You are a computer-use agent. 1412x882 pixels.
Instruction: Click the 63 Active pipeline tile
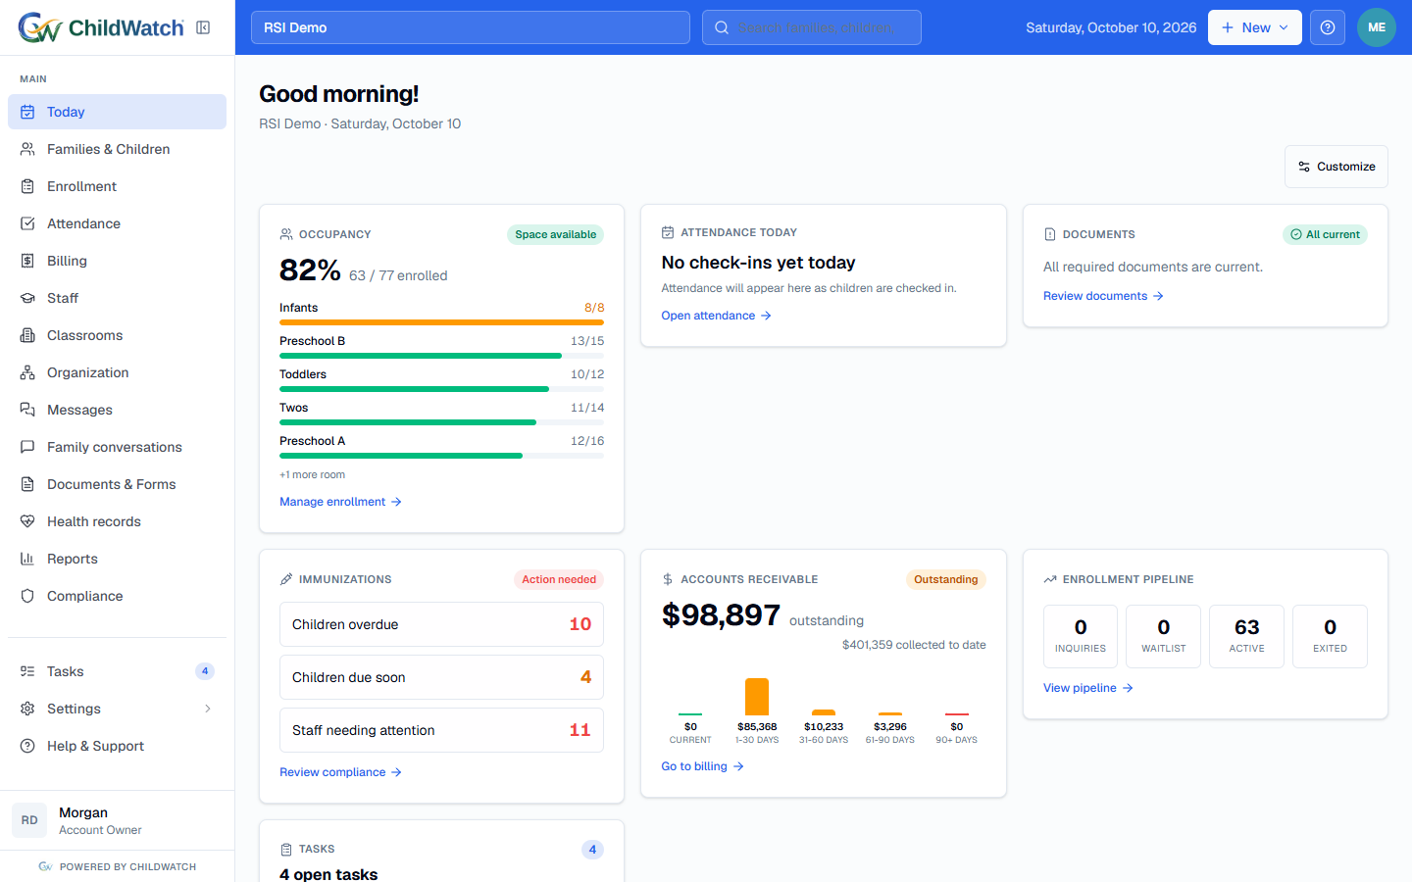click(x=1246, y=637)
